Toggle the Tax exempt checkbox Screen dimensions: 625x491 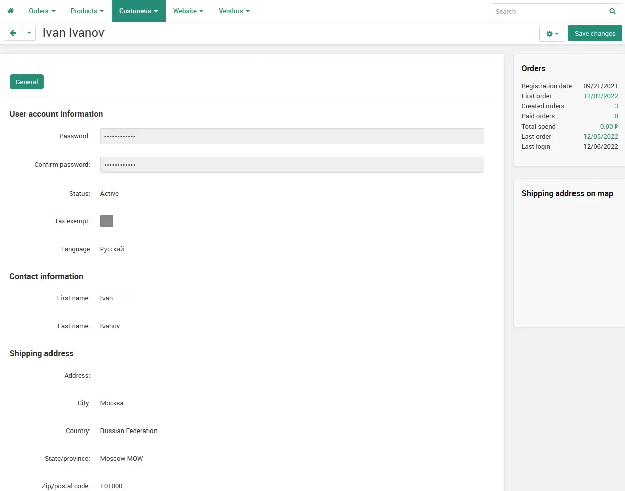(x=107, y=221)
